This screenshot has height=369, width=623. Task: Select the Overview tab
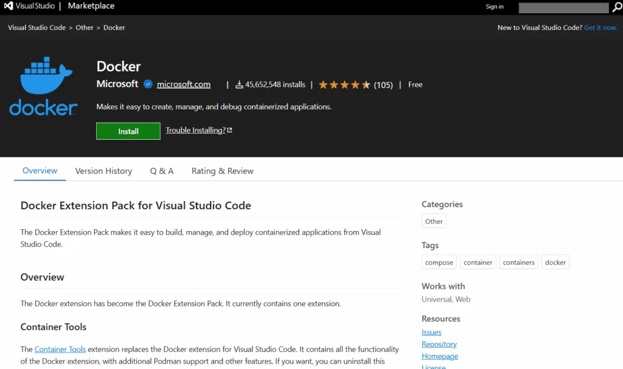pos(40,170)
